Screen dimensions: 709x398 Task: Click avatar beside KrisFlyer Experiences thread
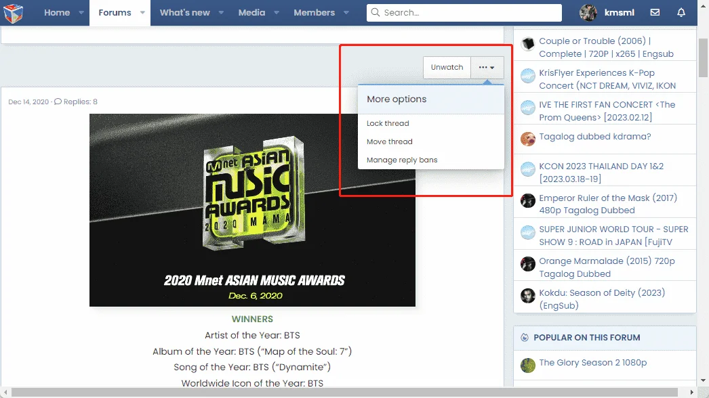point(527,75)
